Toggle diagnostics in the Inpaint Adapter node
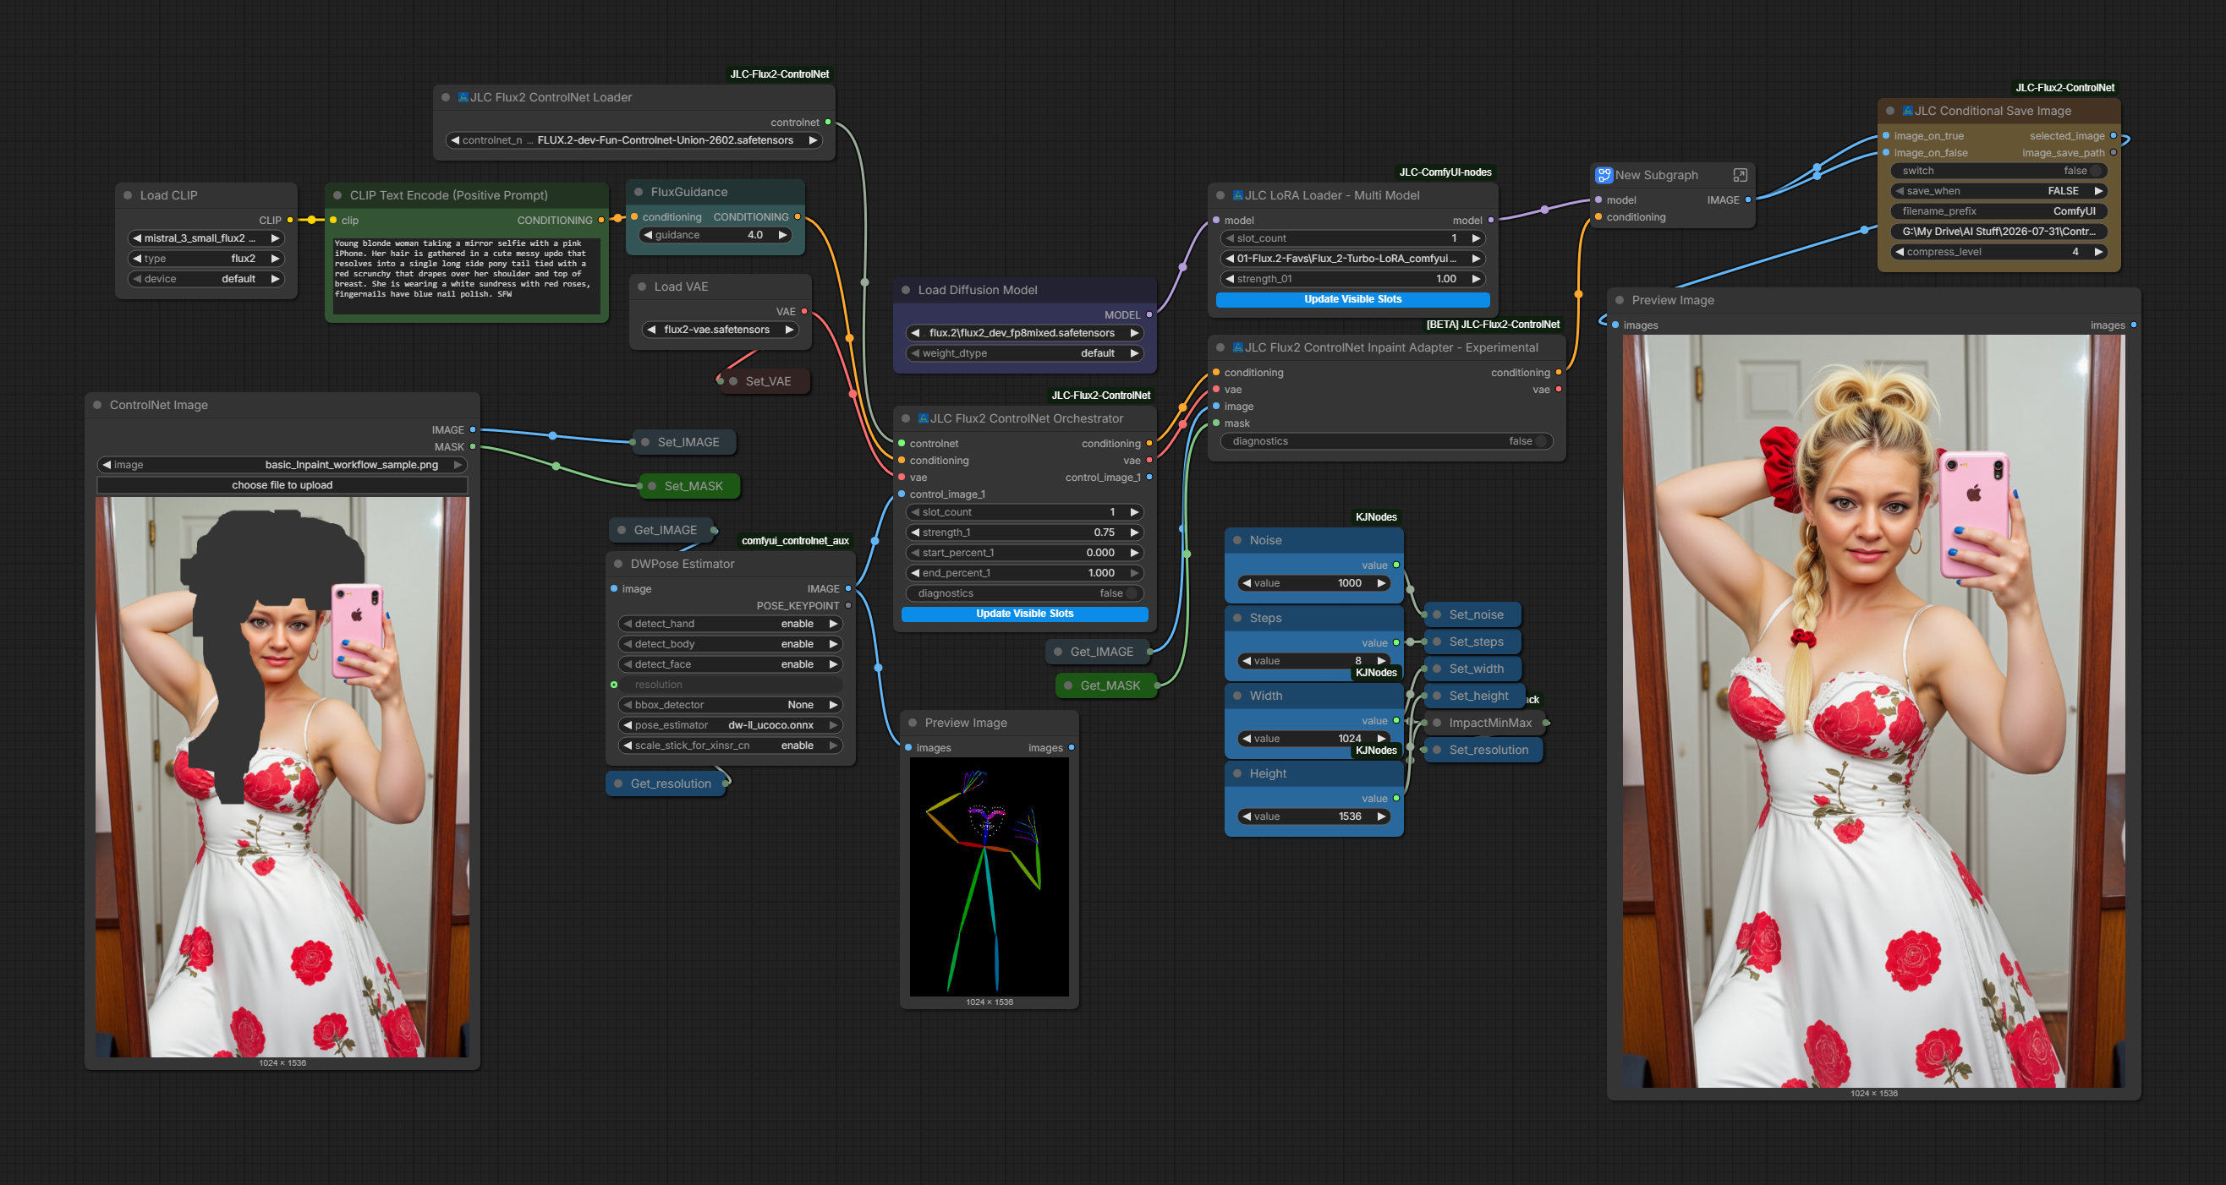 pyautogui.click(x=1386, y=441)
